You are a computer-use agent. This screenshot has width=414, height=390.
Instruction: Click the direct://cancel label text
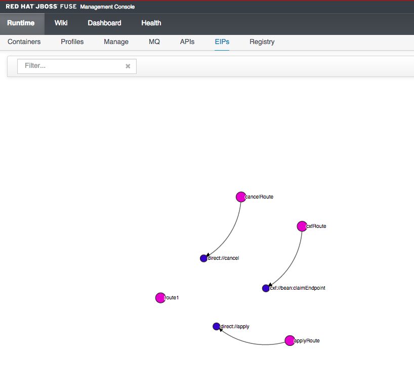(x=223, y=258)
